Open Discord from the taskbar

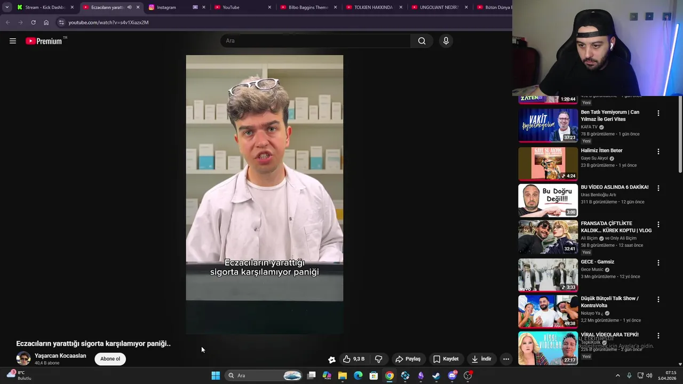pos(452,375)
